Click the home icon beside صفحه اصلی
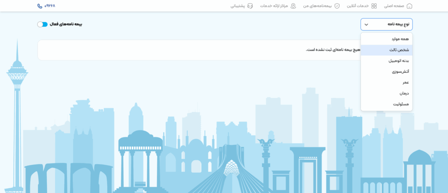The image size is (448, 193). pos(409,6)
